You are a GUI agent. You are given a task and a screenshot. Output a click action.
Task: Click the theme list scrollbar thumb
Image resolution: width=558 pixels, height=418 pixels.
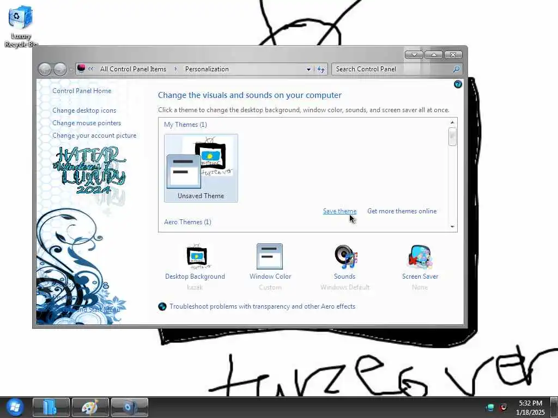coord(452,137)
